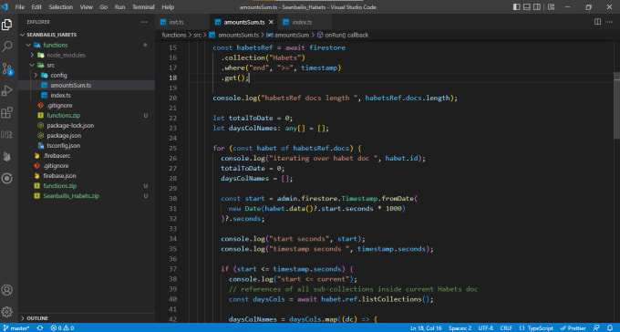The width and height of the screenshot is (620, 332).
Task: Open the errors and warnings indicator
Action: pos(62,328)
